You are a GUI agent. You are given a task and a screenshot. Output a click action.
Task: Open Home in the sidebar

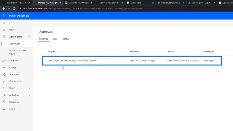[x=12, y=30]
